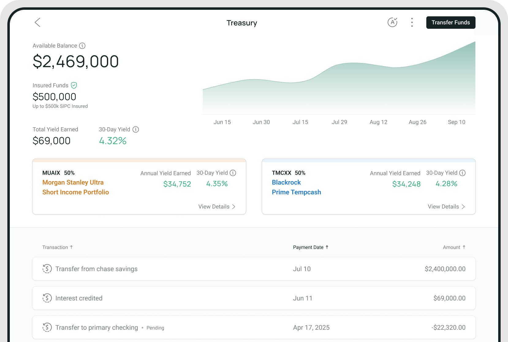Click the $500,000 insured funds value

pyautogui.click(x=55, y=97)
